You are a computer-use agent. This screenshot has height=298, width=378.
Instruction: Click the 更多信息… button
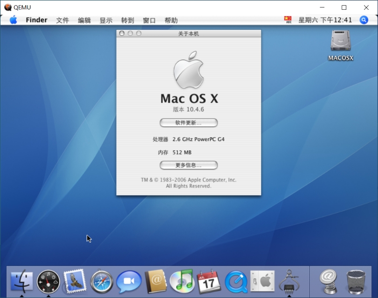(x=188, y=165)
